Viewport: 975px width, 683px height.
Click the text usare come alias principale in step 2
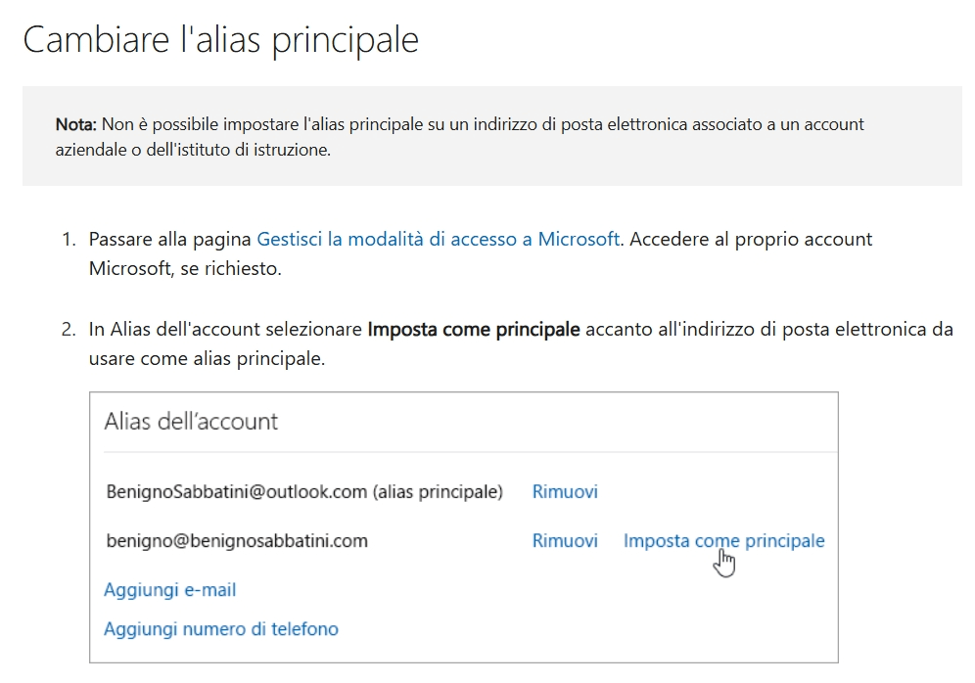point(208,358)
